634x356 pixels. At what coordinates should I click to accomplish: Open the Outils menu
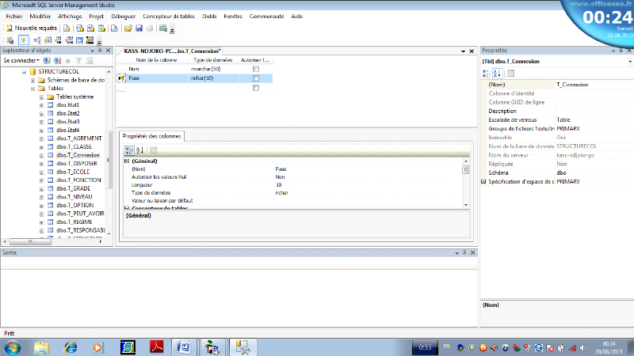(x=210, y=16)
